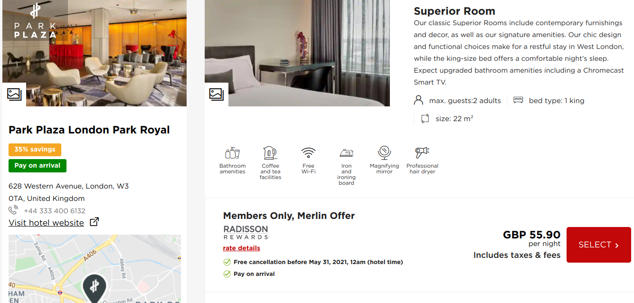
Task: Click the 35% savings badge
Action: [35, 150]
